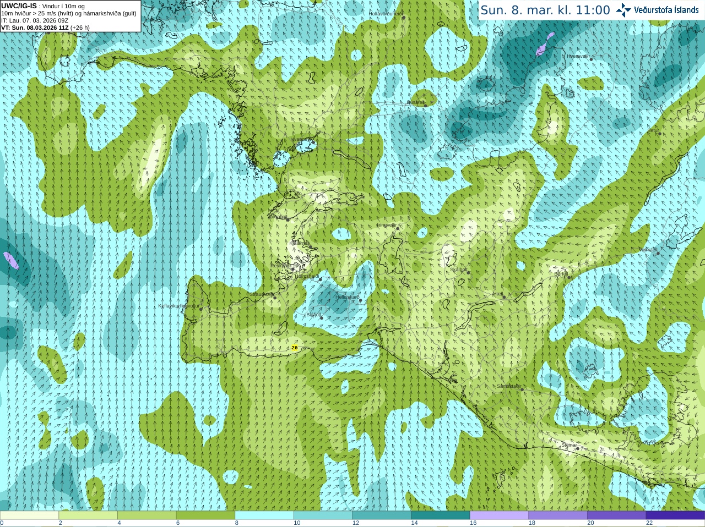Click the Hæll station label
The width and height of the screenshot is (705, 527).
(498, 294)
